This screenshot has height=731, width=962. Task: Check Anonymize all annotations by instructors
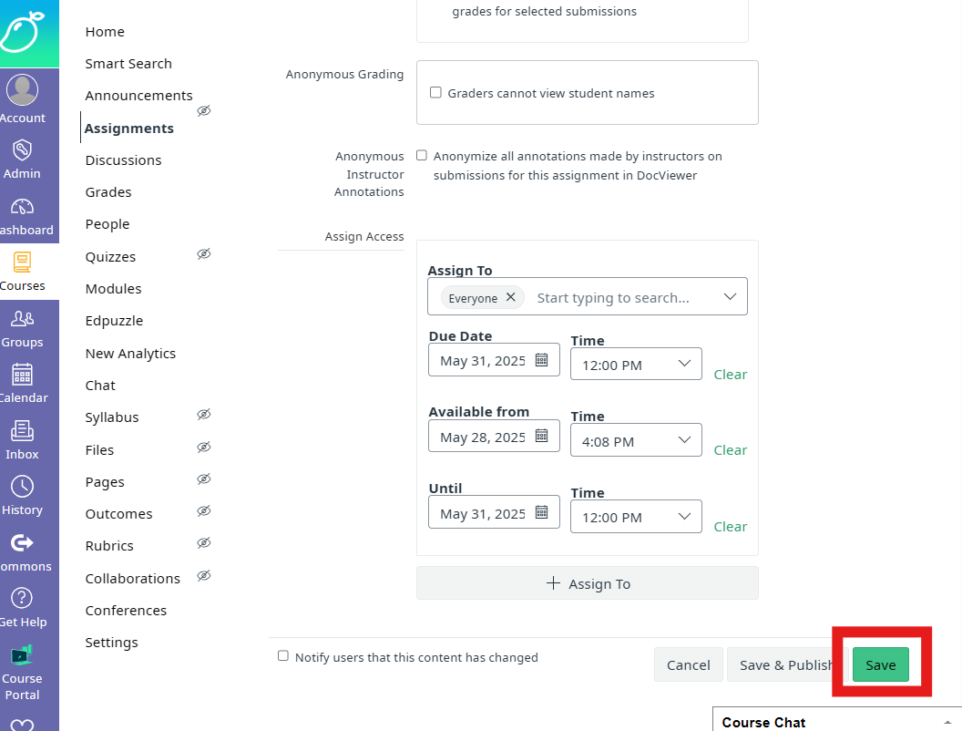pos(422,156)
